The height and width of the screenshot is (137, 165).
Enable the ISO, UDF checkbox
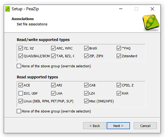(21, 93)
